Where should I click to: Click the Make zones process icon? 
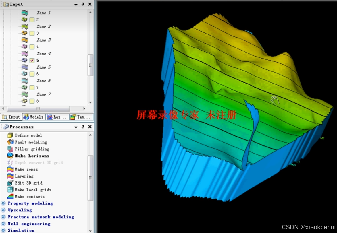coord(10,169)
